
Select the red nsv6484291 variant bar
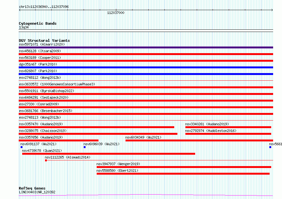click(x=146, y=101)
